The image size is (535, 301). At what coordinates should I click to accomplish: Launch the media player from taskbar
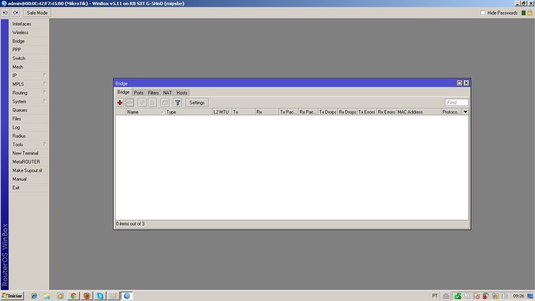(60, 296)
